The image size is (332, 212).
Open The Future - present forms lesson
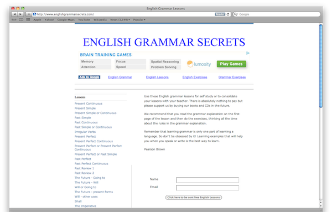[x=94, y=192]
